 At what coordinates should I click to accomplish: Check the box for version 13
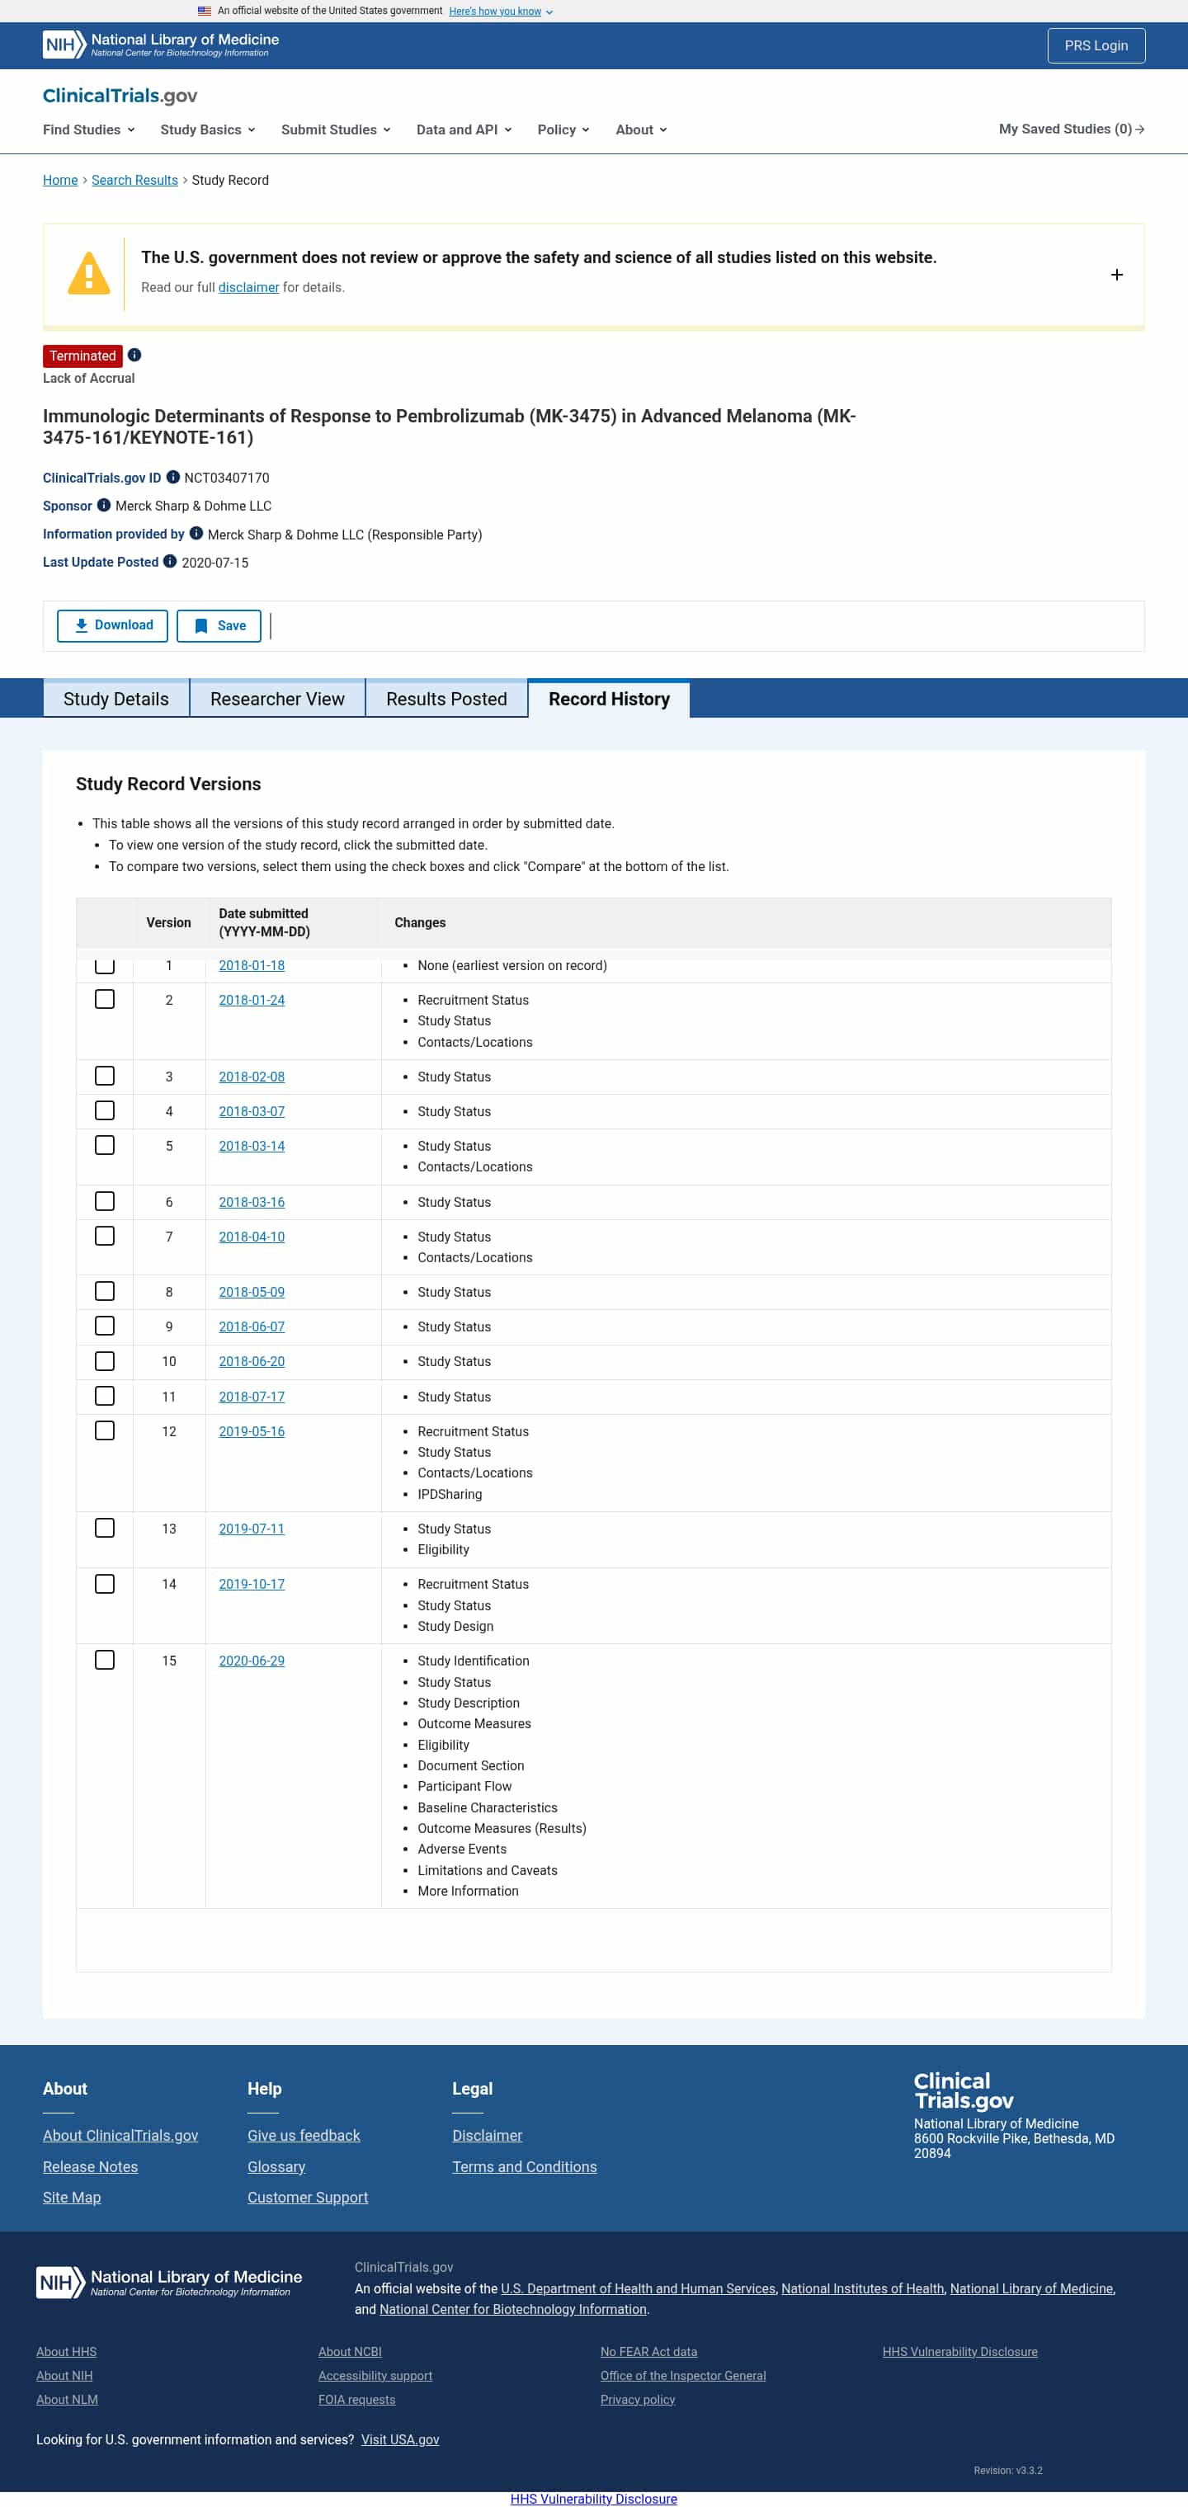pyautogui.click(x=105, y=1528)
